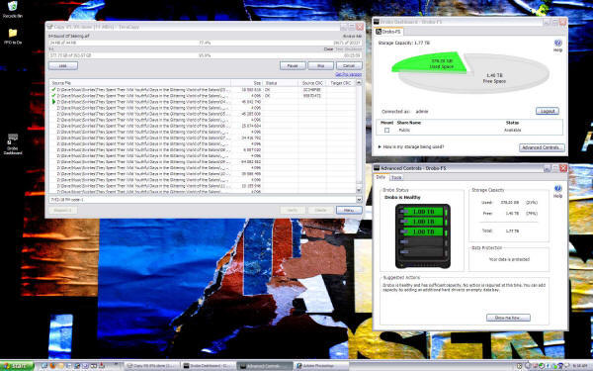Click the top 1.00 TB drive bay
The width and height of the screenshot is (593, 371).
point(423,212)
